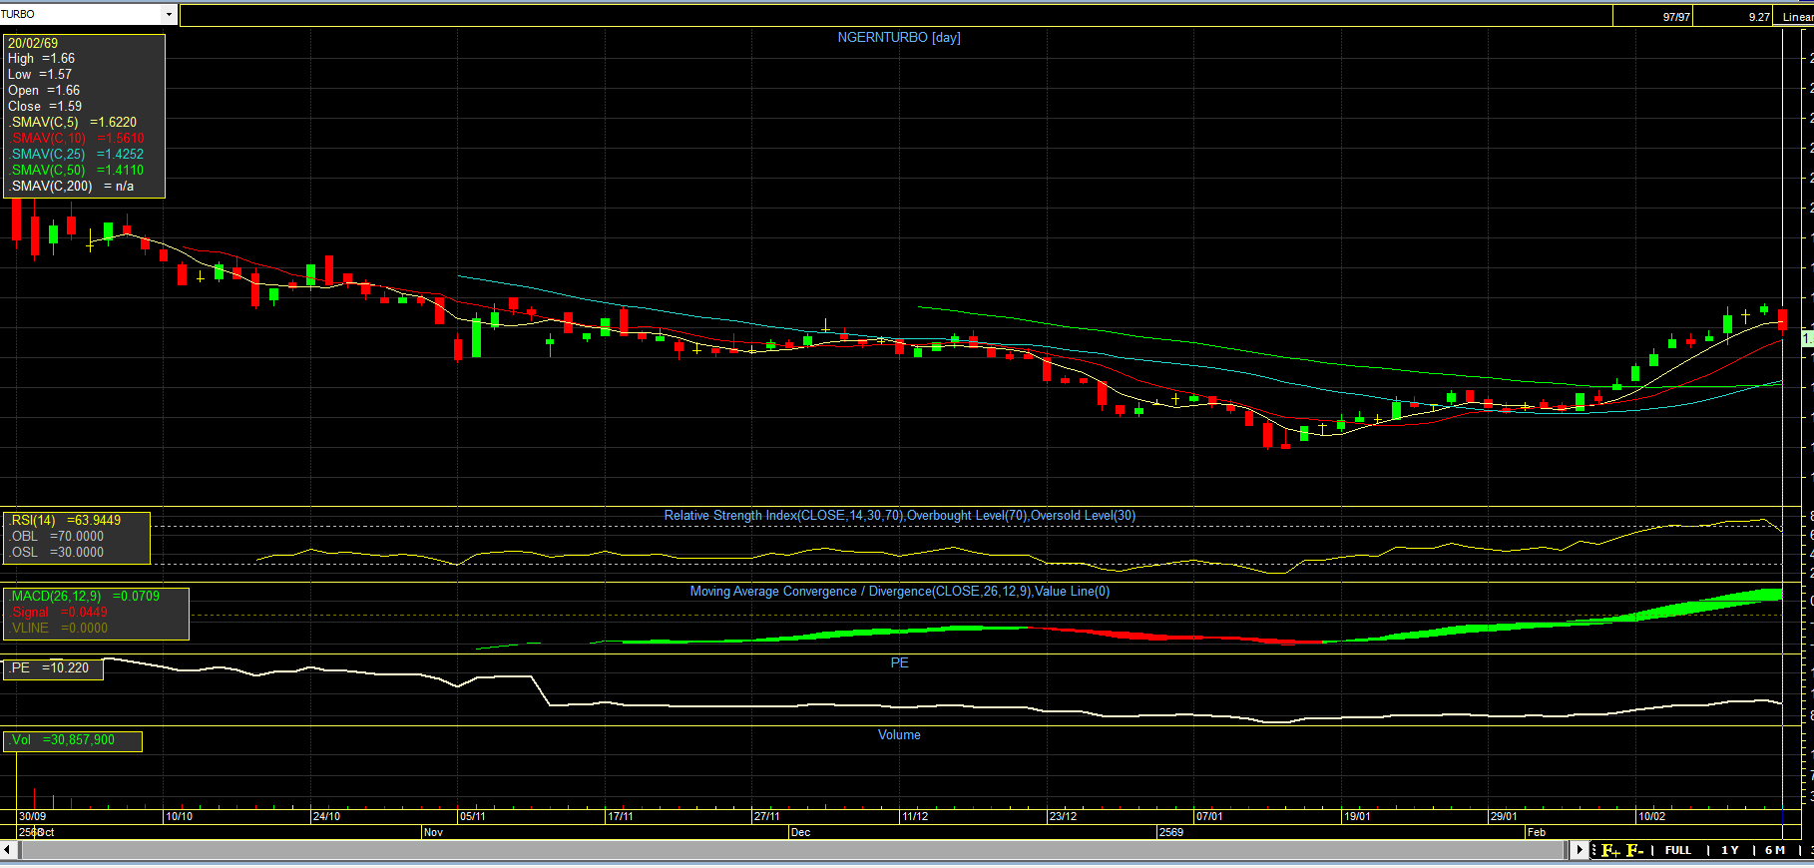Click the left scroll arrow of horizontal scrollbar

[8, 850]
